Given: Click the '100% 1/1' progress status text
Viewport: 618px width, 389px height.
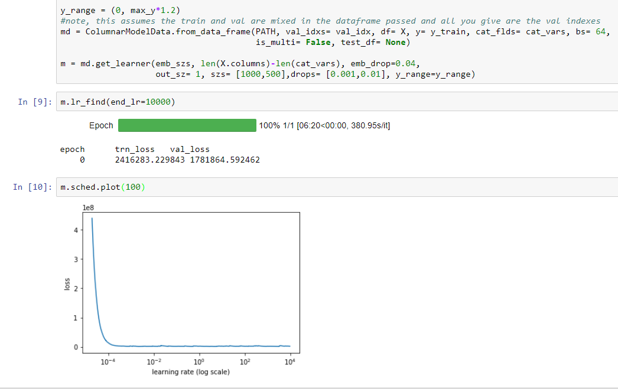Looking at the screenshot, I should pyautogui.click(x=277, y=126).
